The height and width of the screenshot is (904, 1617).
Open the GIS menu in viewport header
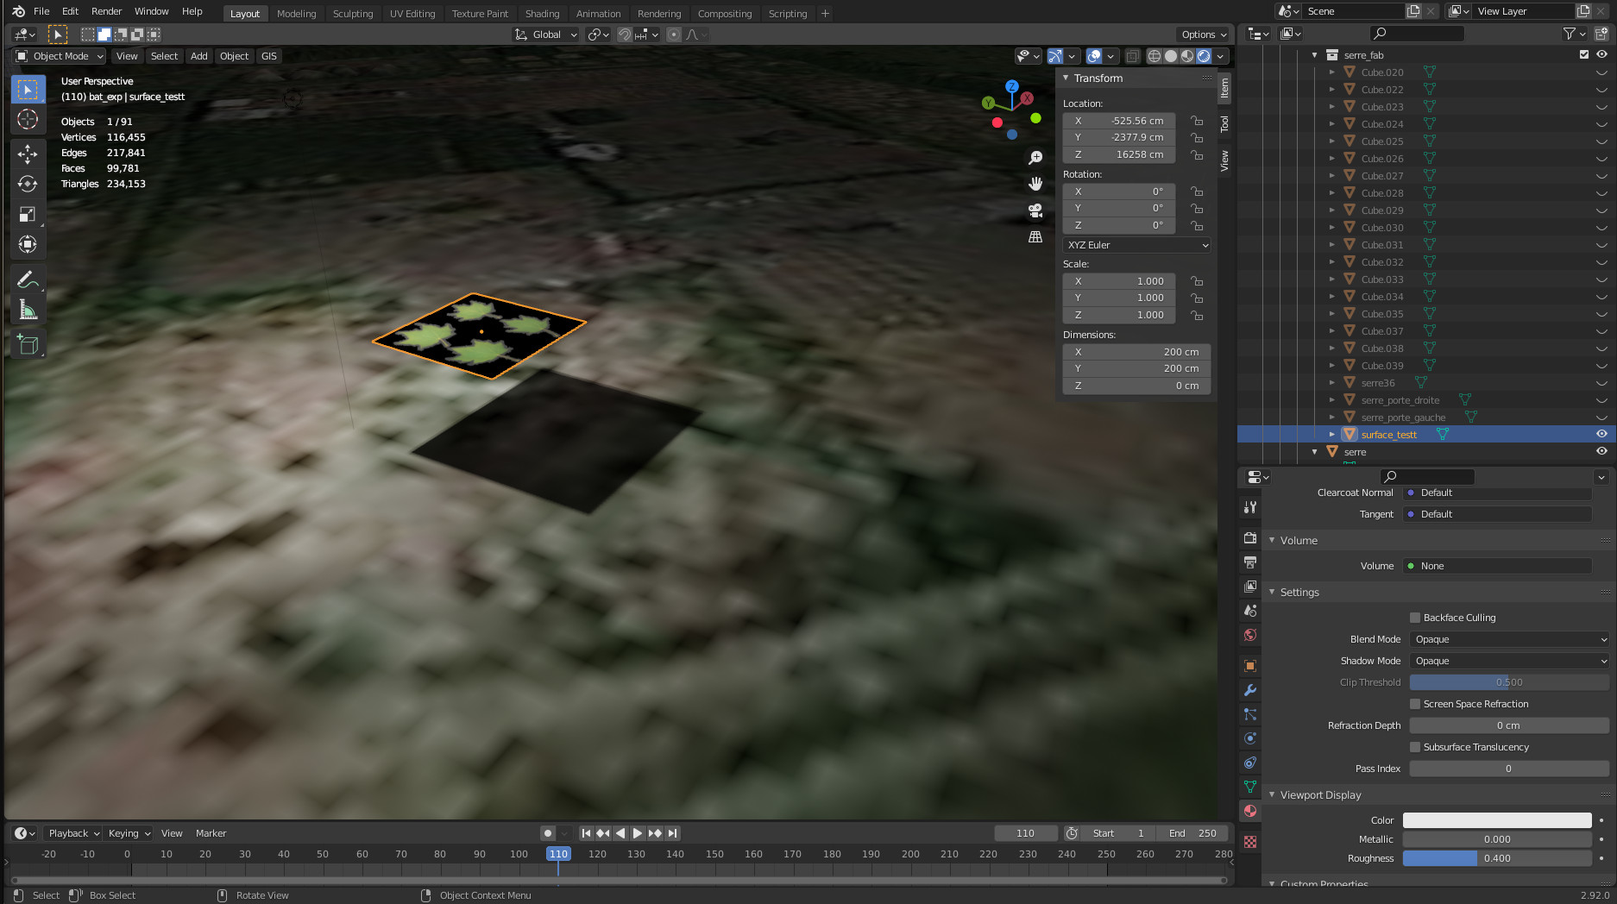pyautogui.click(x=269, y=56)
